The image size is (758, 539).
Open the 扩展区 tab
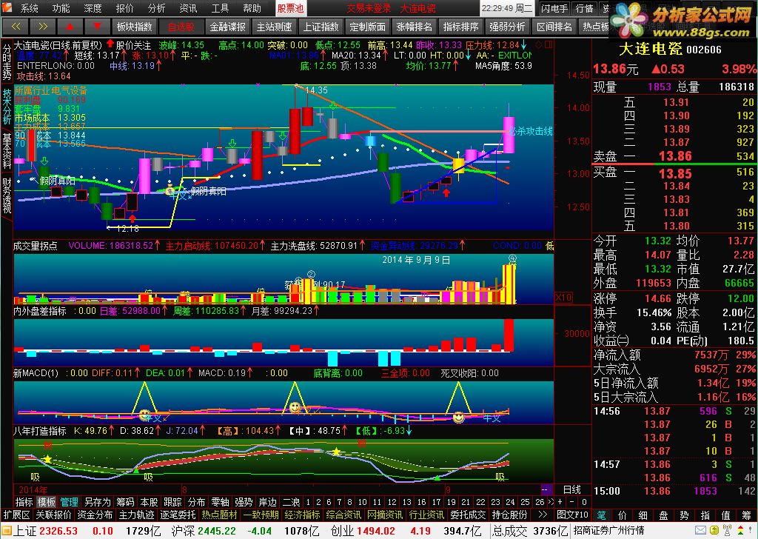point(17,515)
